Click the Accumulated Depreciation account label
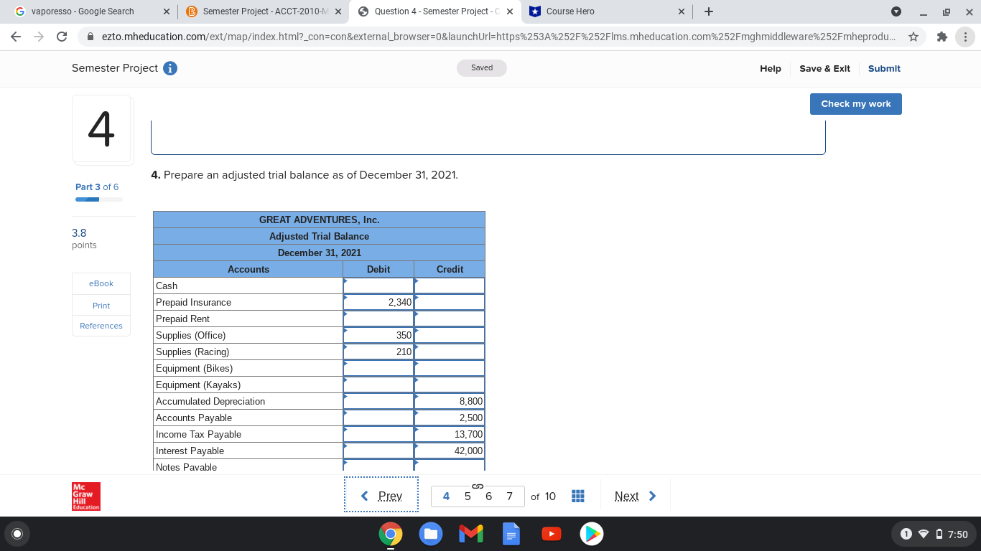Viewport: 981px width, 551px height. tap(210, 401)
